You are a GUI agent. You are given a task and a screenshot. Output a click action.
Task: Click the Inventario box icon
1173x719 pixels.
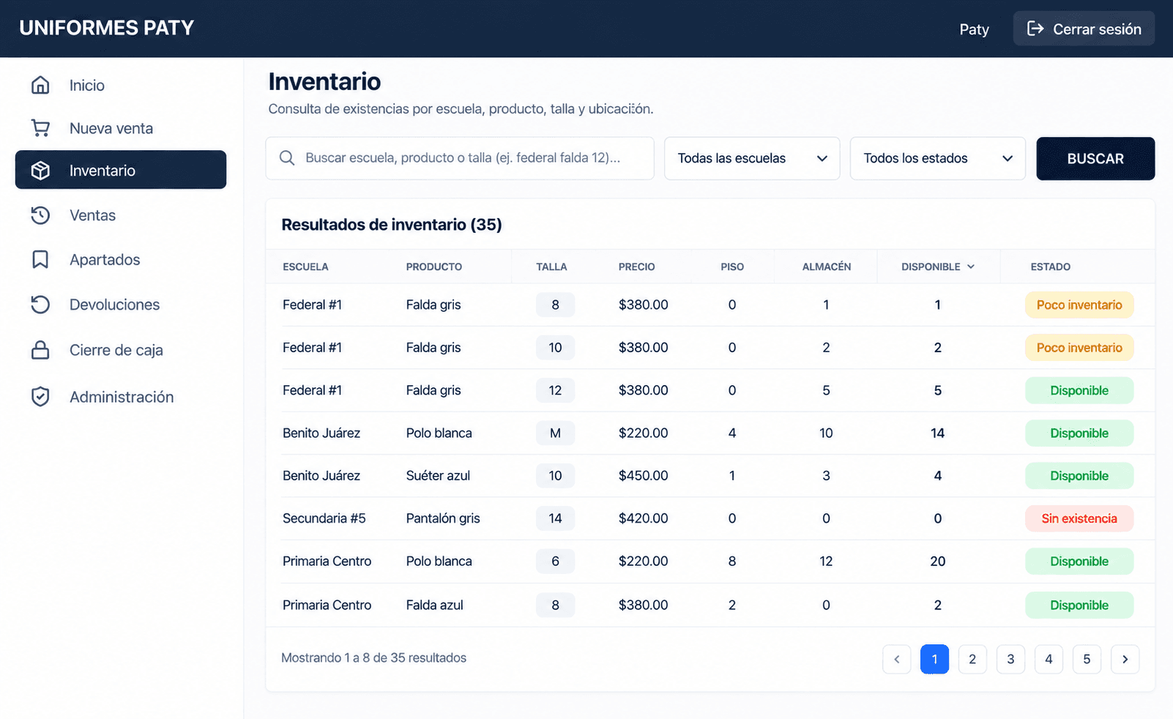click(40, 171)
